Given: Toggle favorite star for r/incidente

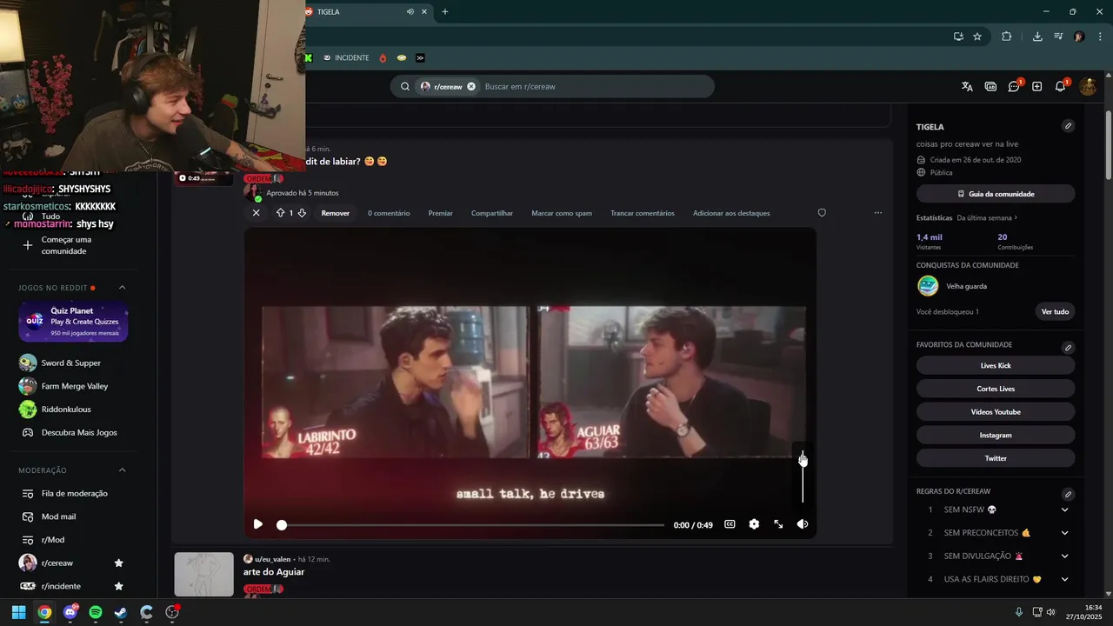Looking at the screenshot, I should pyautogui.click(x=119, y=586).
